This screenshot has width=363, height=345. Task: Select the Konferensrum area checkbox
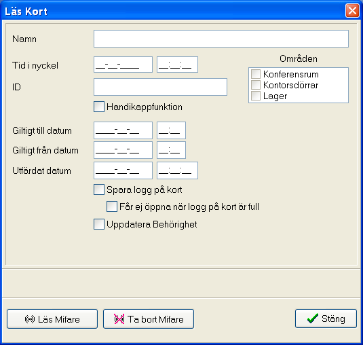256,74
